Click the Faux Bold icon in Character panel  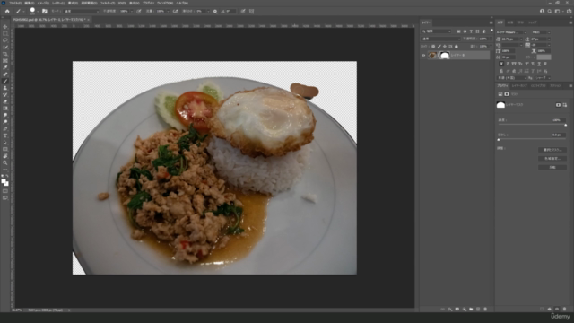501,64
